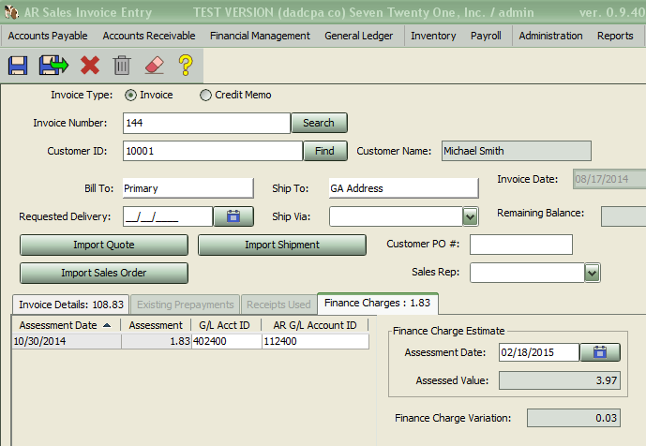Select the Finance Charges tab
Screen dimensions: 646x446
(378, 303)
